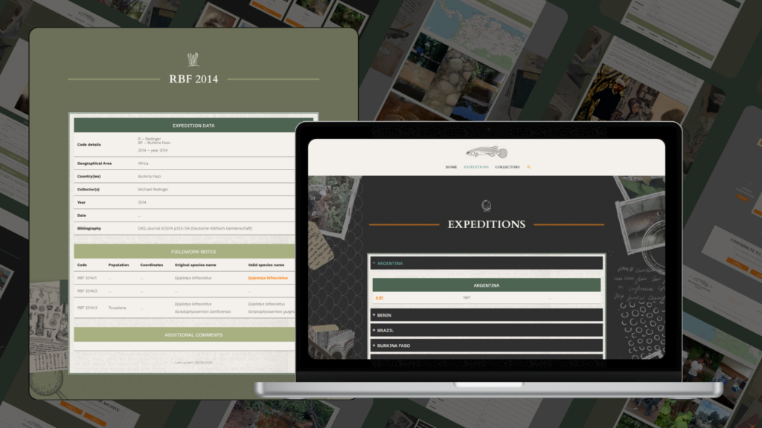Click the Valid species name column header
This screenshot has height=428, width=762.
266,265
